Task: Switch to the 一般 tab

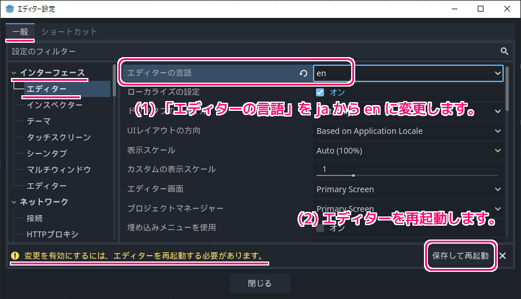Action: (20, 32)
